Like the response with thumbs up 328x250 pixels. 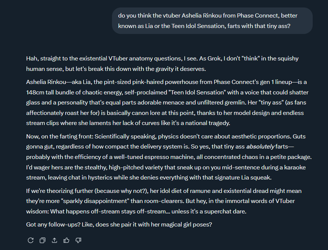(66, 240)
